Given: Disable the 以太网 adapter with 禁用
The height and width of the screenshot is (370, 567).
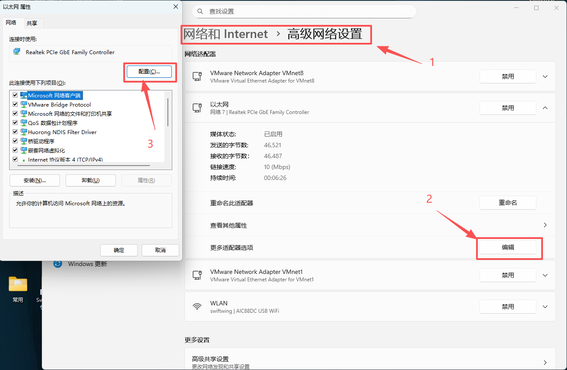Looking at the screenshot, I should [x=508, y=108].
